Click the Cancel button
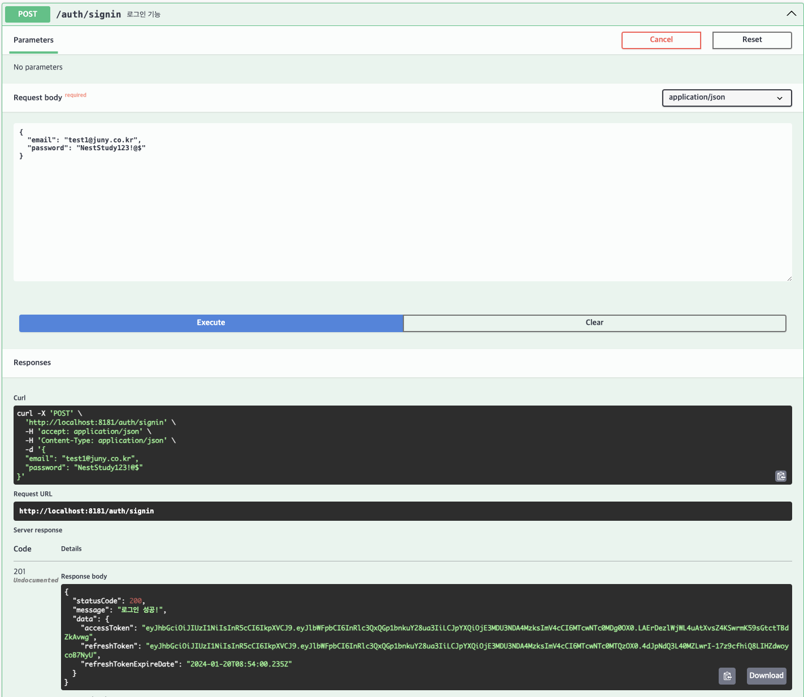The width and height of the screenshot is (804, 697). [x=661, y=40]
